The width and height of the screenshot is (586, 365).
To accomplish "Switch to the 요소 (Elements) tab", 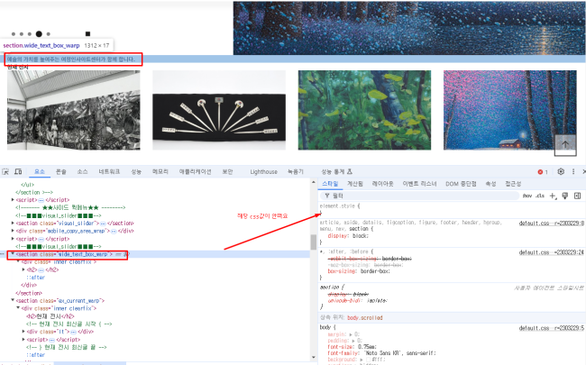I will click(40, 171).
